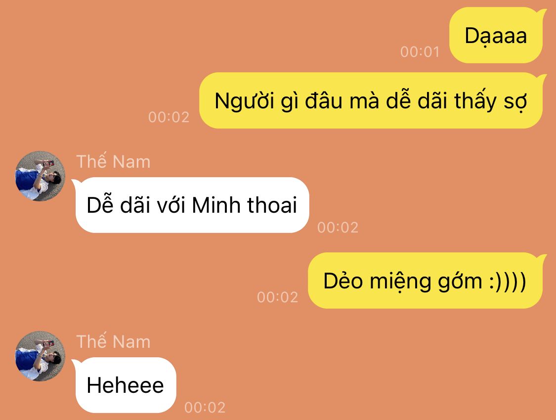The image size is (556, 420).
Task: Click the 00:02 timestamp beside 'Dẻo miệng gớm'
Action: (x=278, y=297)
